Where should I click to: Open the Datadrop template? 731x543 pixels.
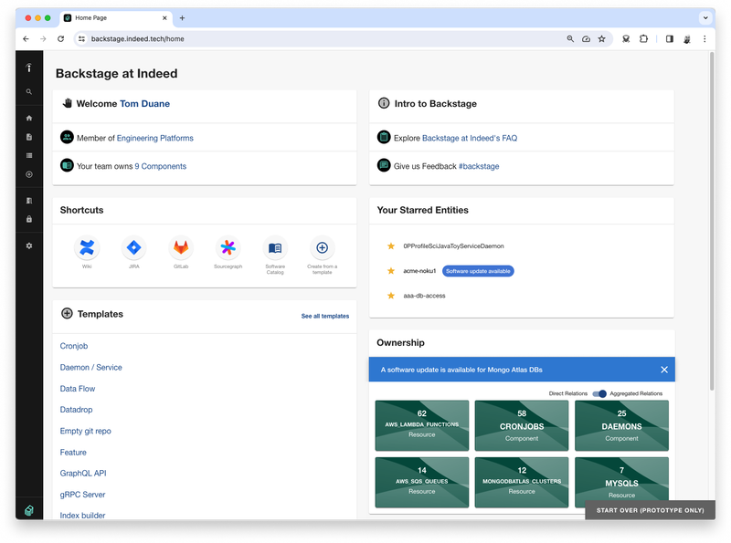tap(76, 410)
